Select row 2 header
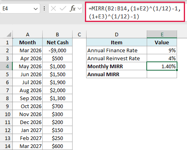This screenshot has height=150, width=187. click(6, 50)
